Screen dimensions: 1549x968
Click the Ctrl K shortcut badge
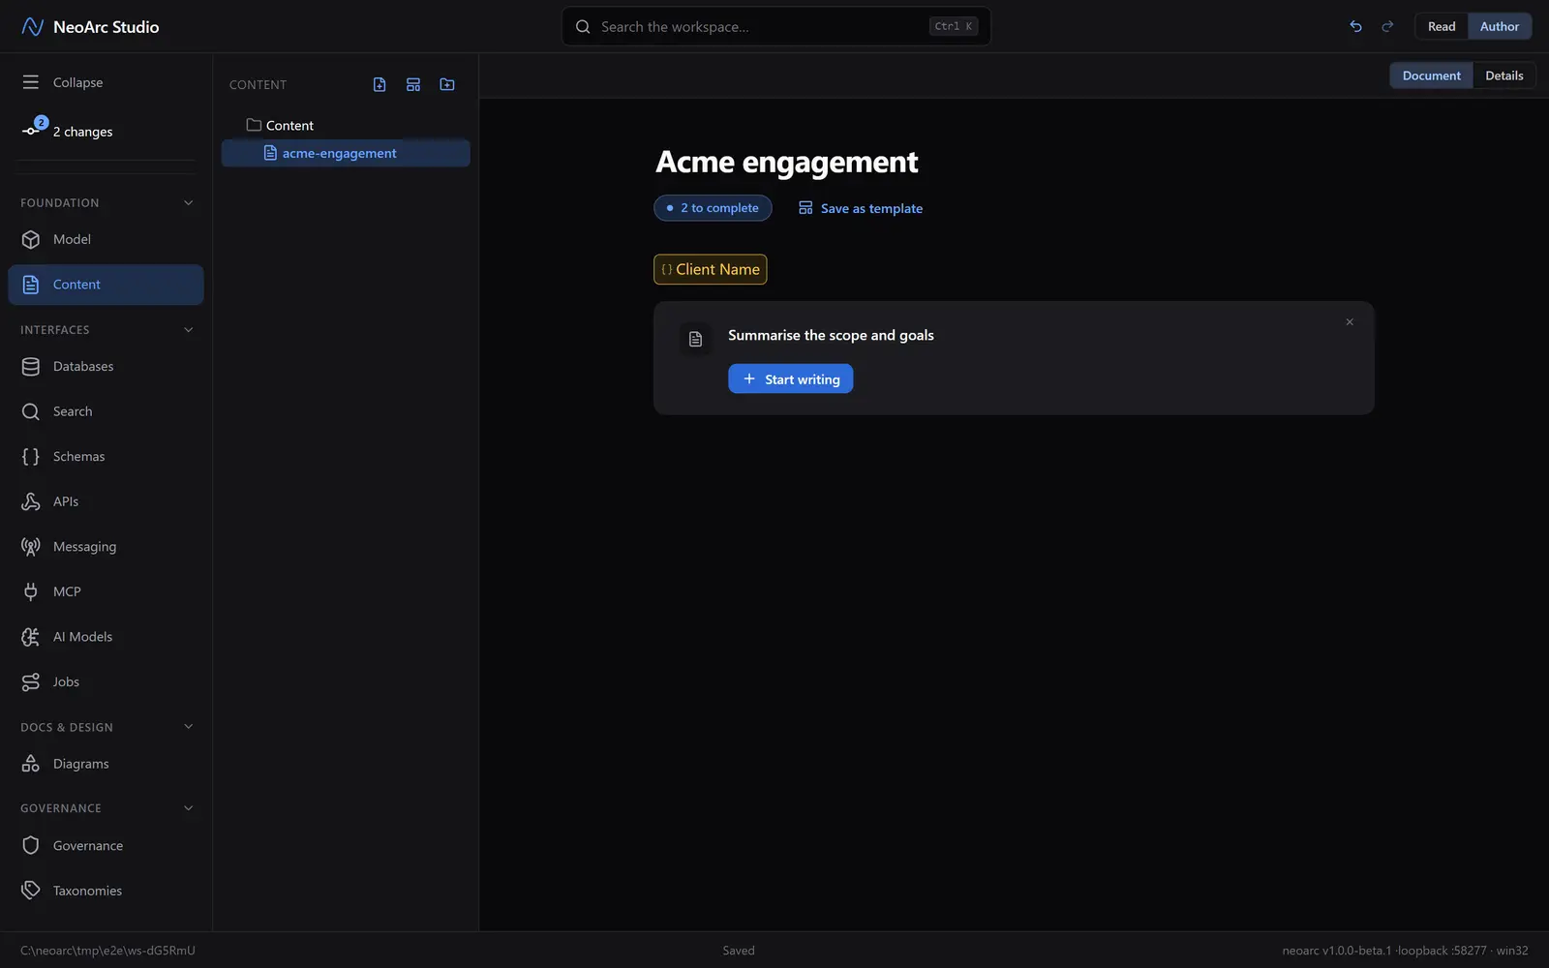coord(954,27)
